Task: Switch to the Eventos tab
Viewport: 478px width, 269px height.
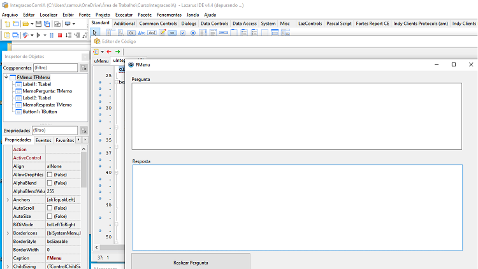Action: click(43, 140)
